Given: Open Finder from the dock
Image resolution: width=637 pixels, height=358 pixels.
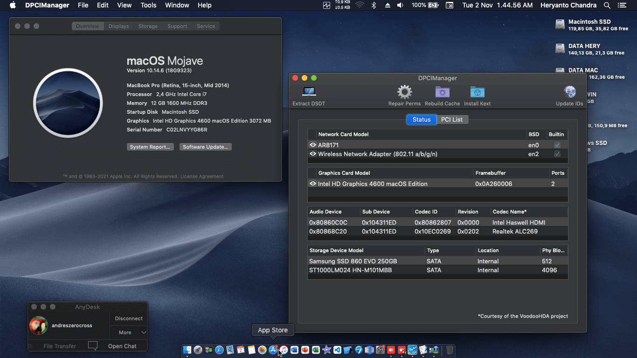Looking at the screenshot, I should 187,350.
